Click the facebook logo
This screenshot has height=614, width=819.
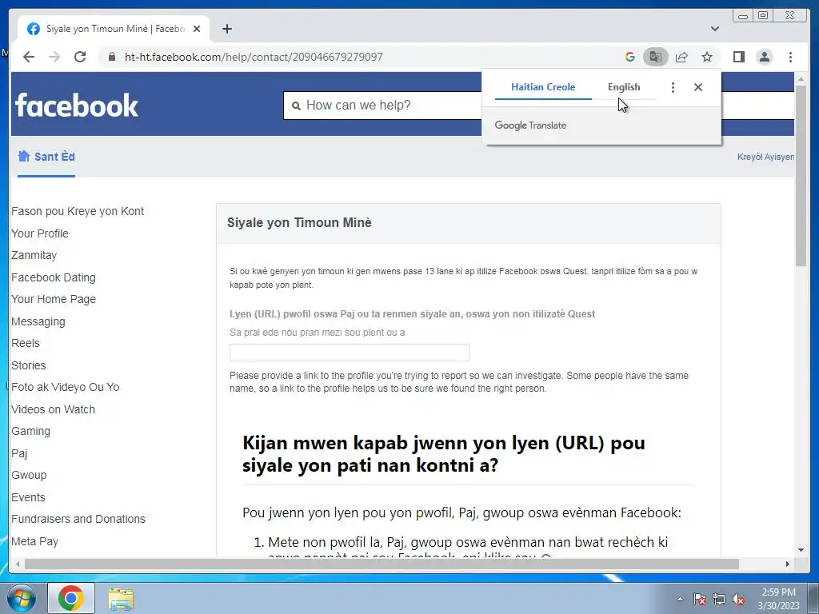tap(77, 106)
